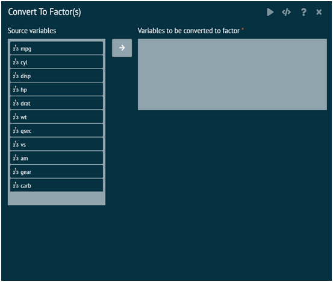Select the qsec variable
Image resolution: width=333 pixels, height=282 pixels.
click(57, 130)
